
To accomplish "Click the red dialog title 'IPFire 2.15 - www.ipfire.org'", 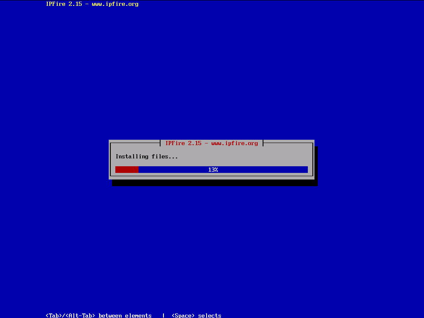I will coord(212,143).
